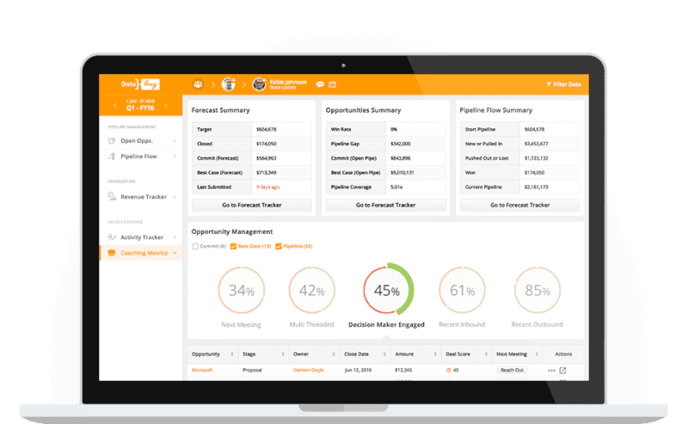688x424 pixels.
Task: Click Go to Forecast Tracker under Forecast Summary
Action: 251,205
